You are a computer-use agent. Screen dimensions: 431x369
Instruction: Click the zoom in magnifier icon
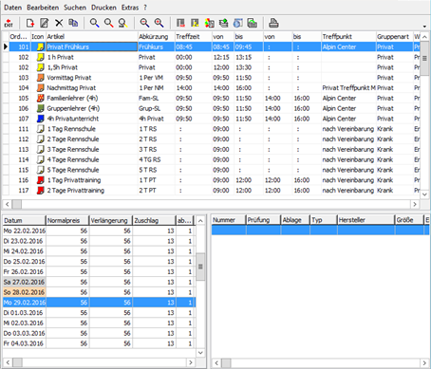click(159, 23)
